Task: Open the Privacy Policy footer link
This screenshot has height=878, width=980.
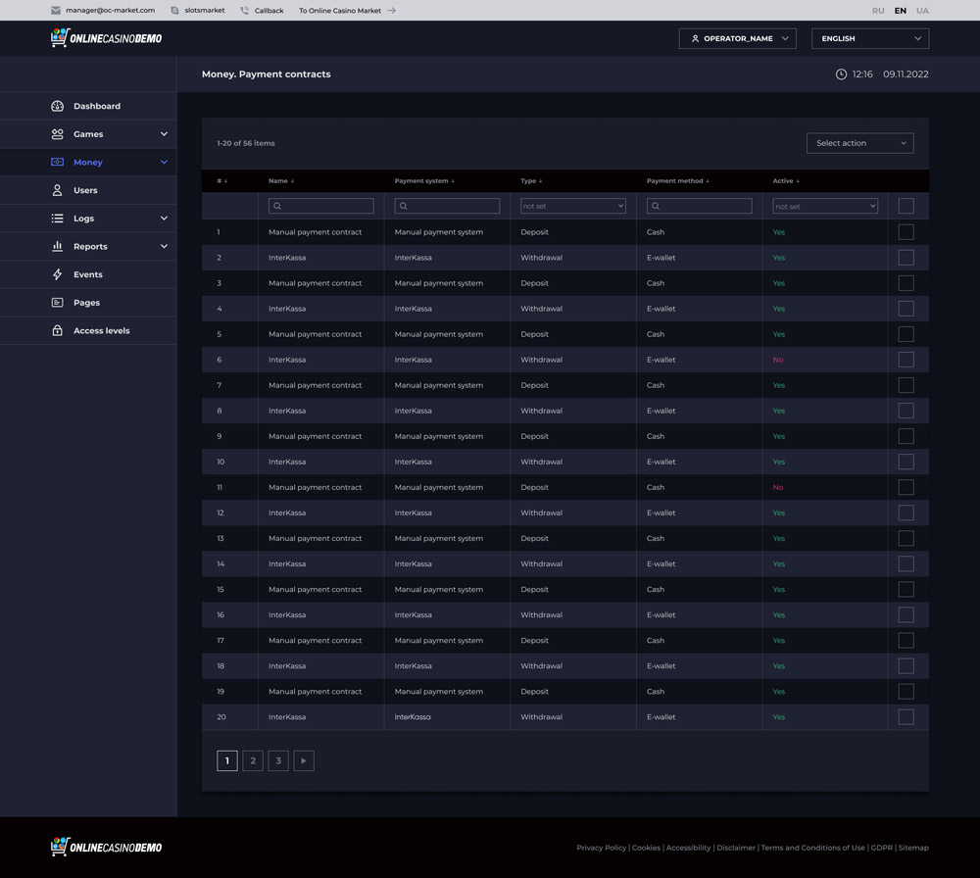Action: (601, 848)
